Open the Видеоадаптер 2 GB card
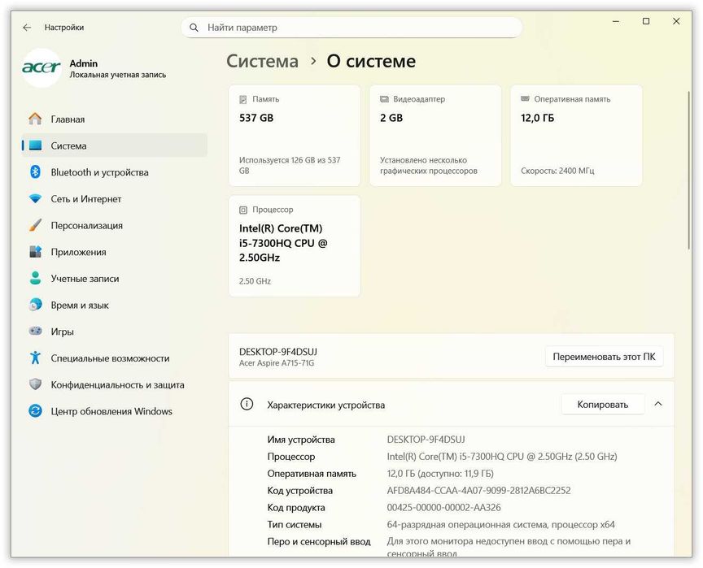 (435, 135)
